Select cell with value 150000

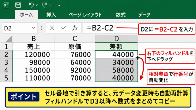tap(33, 70)
